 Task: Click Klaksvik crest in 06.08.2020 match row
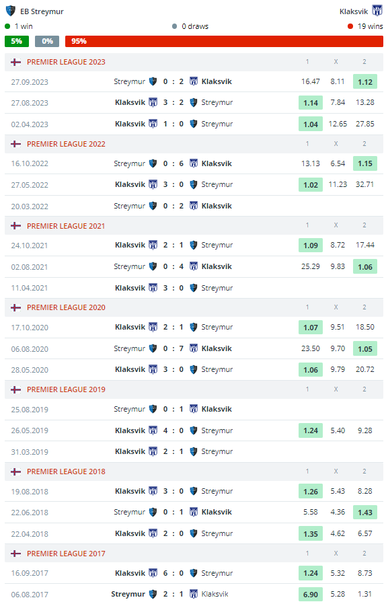tap(194, 348)
